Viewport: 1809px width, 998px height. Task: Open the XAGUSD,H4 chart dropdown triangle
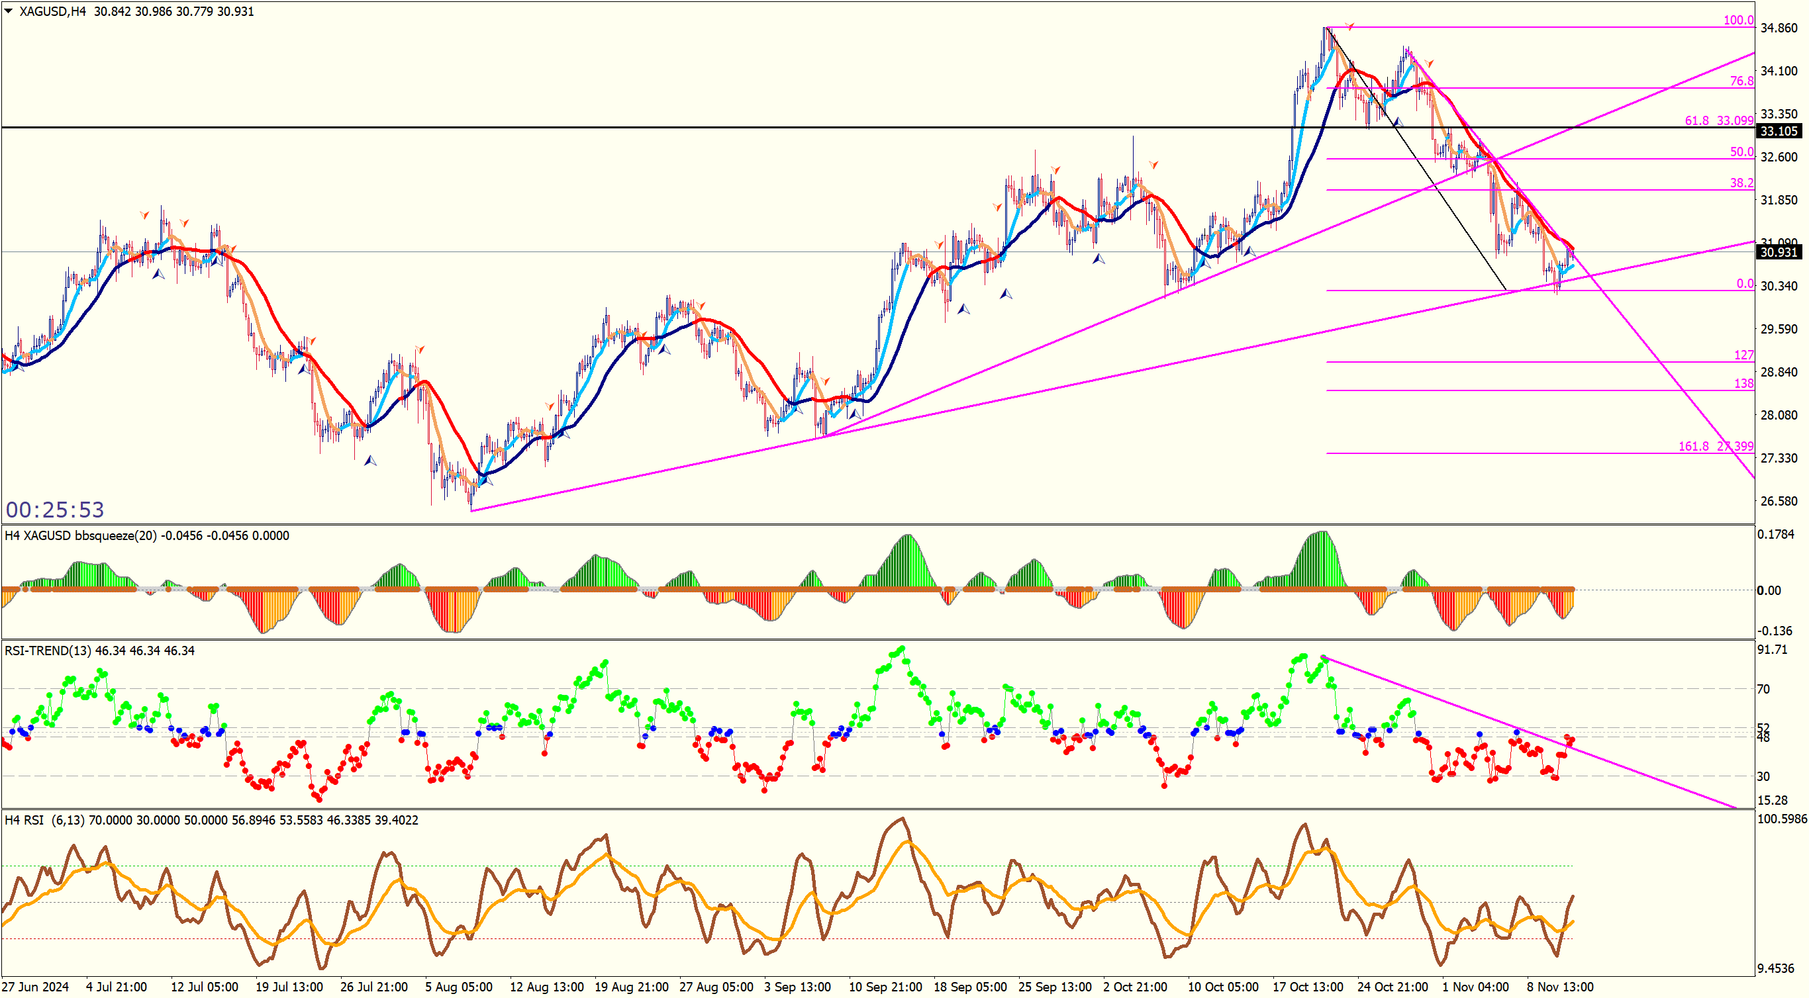tap(9, 11)
